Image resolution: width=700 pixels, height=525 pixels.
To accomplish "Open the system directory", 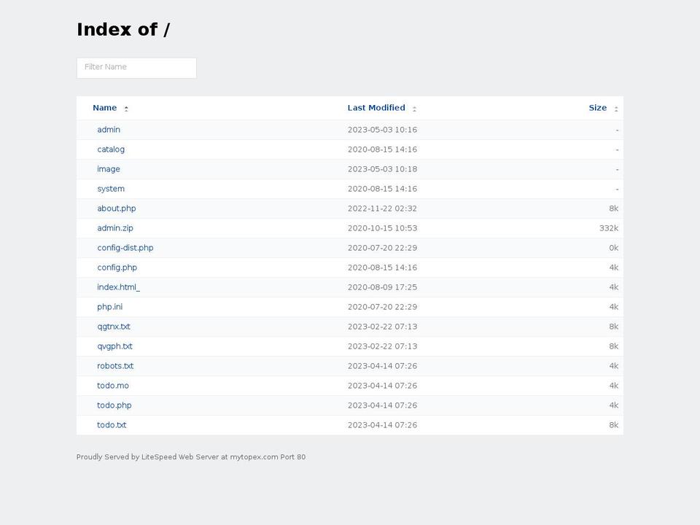I will coord(111,188).
